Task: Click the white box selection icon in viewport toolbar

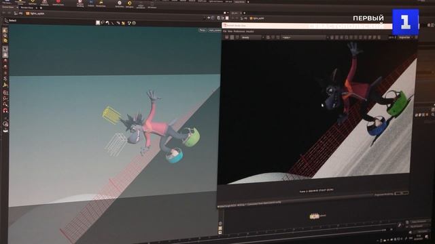Action: click(x=98, y=22)
